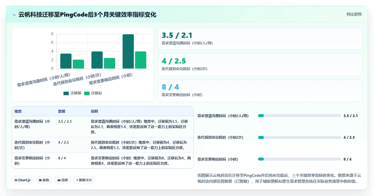This screenshot has width=374, height=196.
Task: Click the Chart.js tag chip
Action: coord(22,180)
